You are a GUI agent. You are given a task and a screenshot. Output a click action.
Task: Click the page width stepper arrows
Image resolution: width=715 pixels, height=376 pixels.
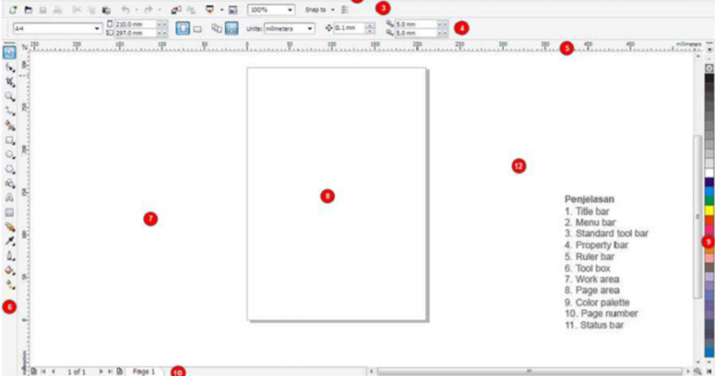tap(163, 24)
